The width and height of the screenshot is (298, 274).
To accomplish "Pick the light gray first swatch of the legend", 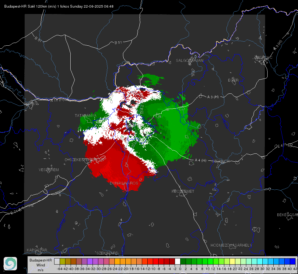I will coord(57,261).
